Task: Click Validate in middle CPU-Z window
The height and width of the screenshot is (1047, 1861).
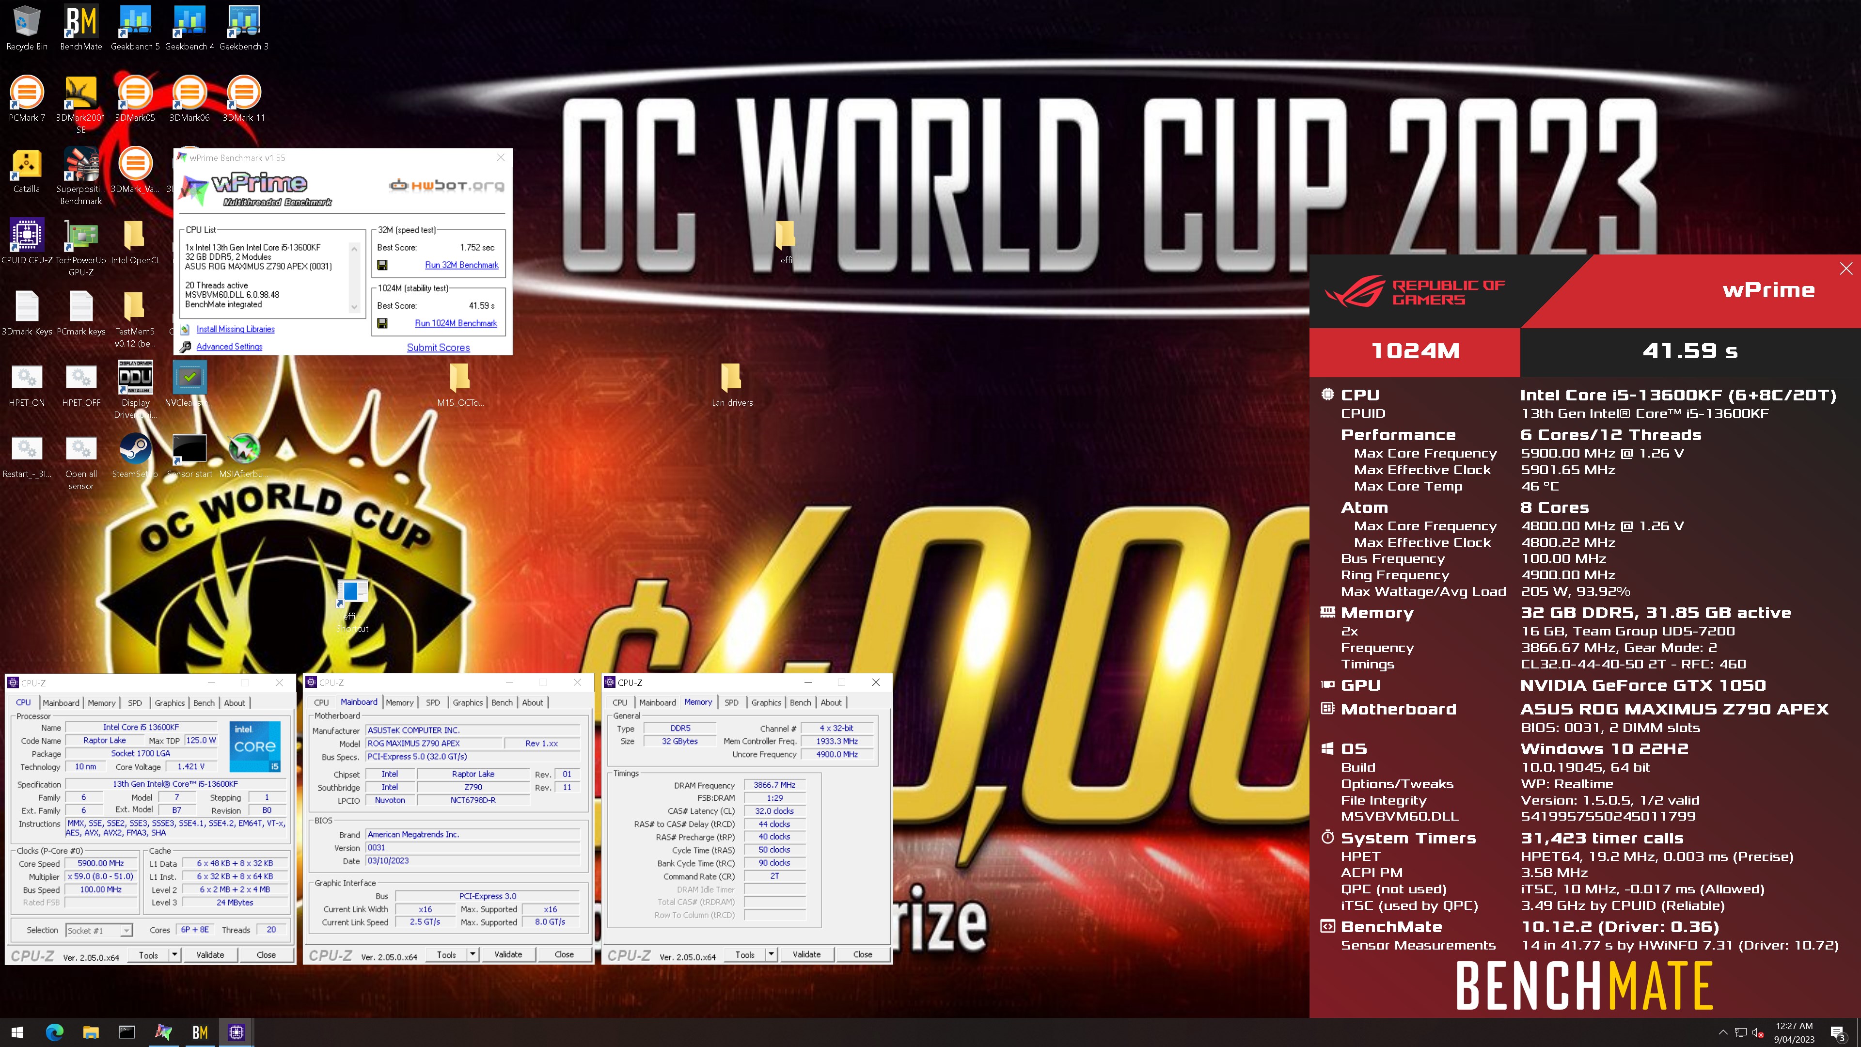Action: (508, 954)
